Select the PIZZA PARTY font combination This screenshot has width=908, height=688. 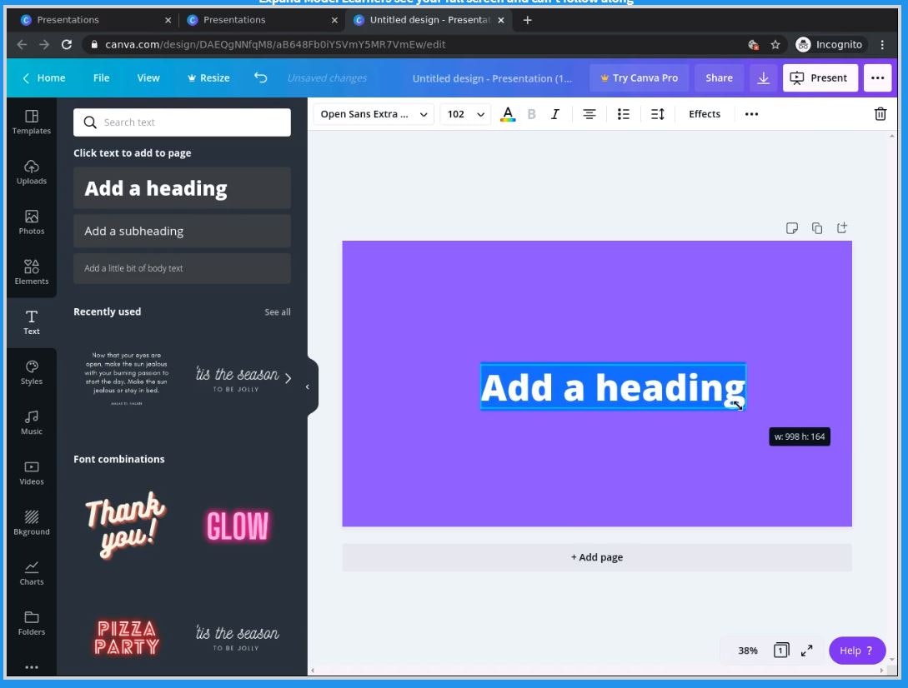coord(126,637)
